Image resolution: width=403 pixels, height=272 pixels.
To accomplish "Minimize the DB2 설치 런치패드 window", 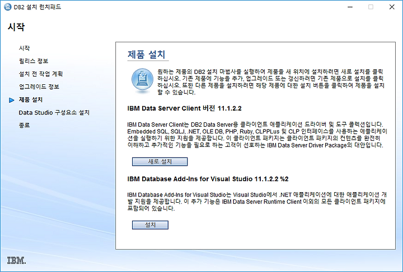I will click(350, 7).
